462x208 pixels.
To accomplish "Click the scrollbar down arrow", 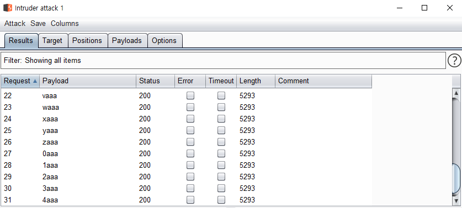I will click(x=456, y=201).
